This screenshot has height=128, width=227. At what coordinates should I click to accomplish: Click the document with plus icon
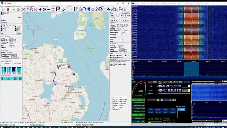(x=85, y=10)
